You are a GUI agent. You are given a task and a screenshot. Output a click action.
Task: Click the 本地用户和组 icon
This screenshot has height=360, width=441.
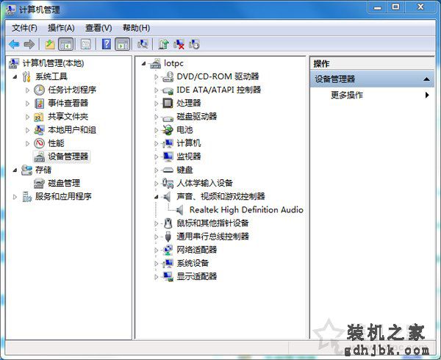coord(39,130)
